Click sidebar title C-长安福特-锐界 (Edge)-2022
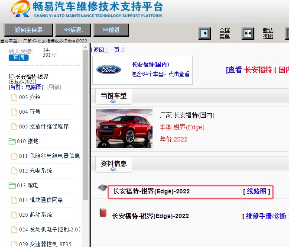Image resolution: width=289 pixels, height=247 pixels. pyautogui.click(x=29, y=79)
